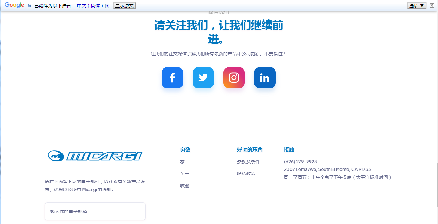The height and width of the screenshot is (224, 438).
Task: Expand the language selector arrow
Action: click(107, 6)
